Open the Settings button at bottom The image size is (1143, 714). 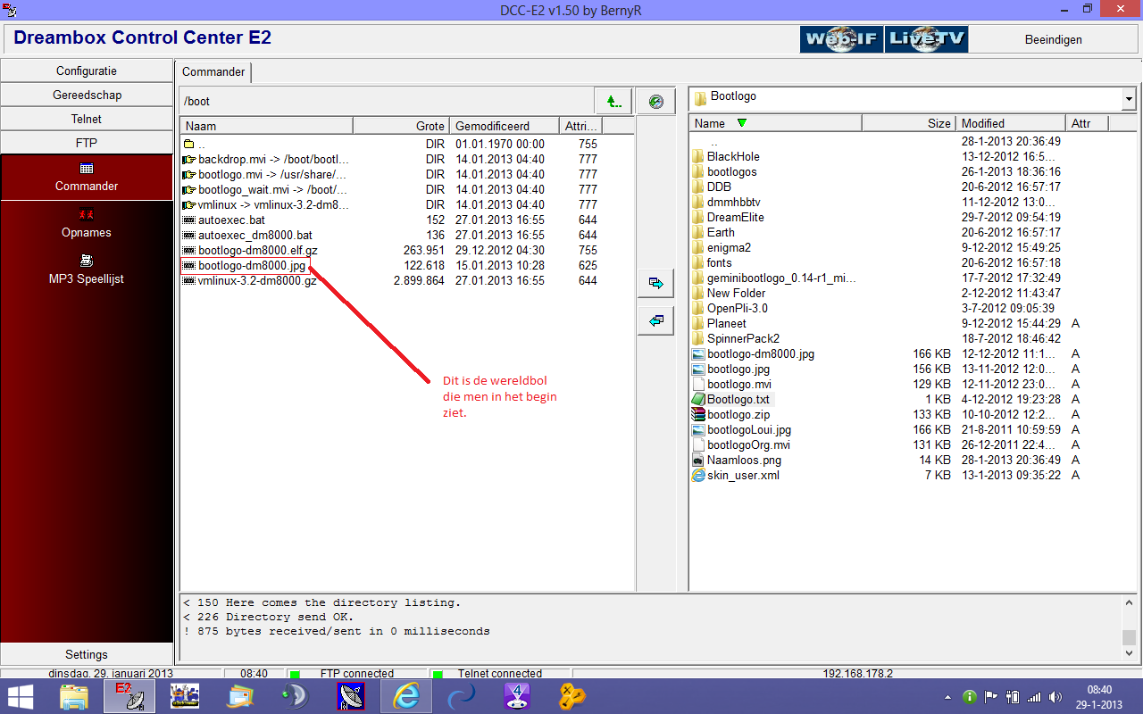tap(87, 654)
